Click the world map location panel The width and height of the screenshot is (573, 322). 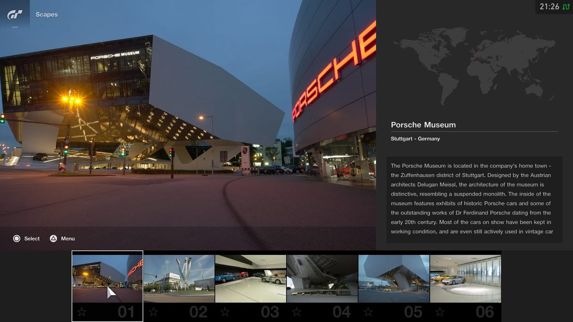coord(474,64)
